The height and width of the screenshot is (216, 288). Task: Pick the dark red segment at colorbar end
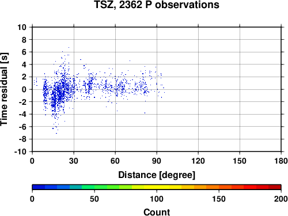pyautogui.click(x=275, y=187)
